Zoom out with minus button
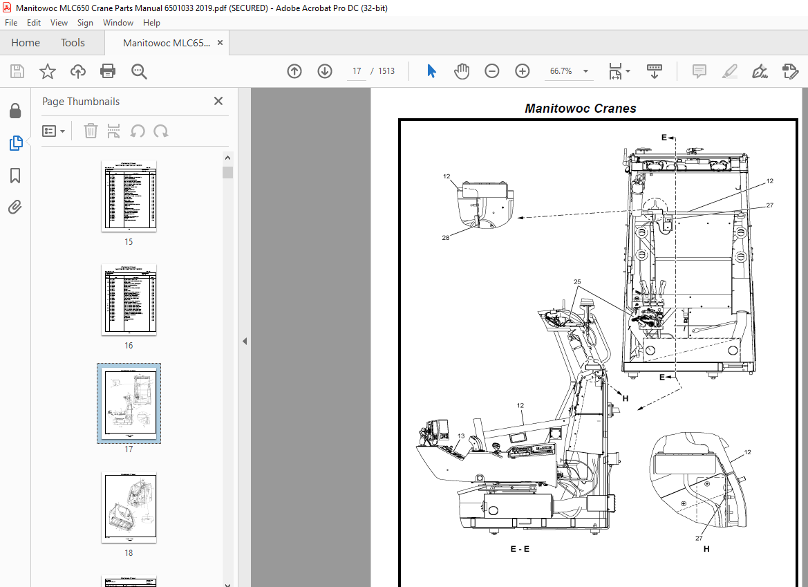 pos(492,71)
